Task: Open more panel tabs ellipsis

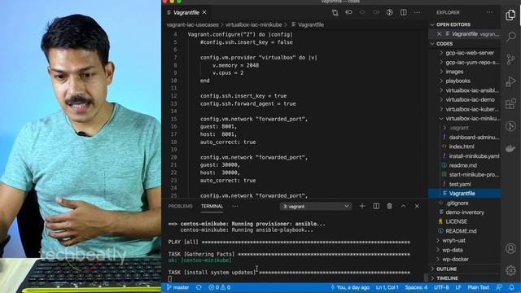Action: (x=235, y=206)
